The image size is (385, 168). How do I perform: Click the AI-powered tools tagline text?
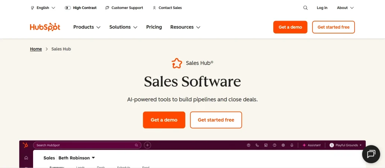click(x=192, y=100)
